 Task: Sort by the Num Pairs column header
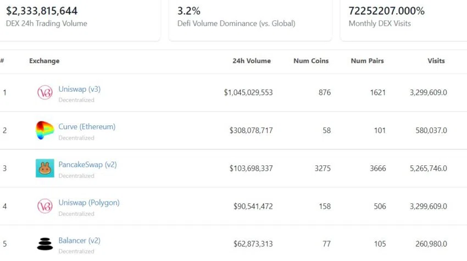368,61
